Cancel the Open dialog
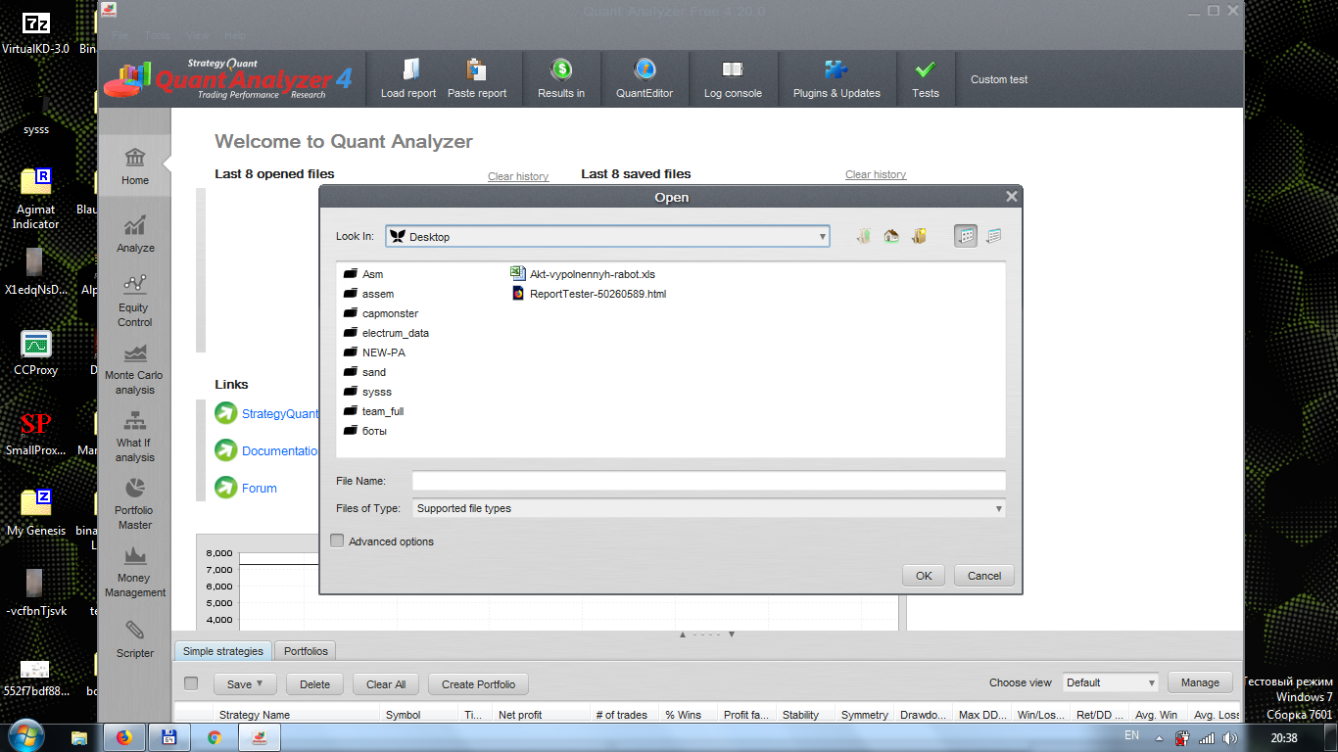This screenshot has height=752, width=1338. [984, 576]
